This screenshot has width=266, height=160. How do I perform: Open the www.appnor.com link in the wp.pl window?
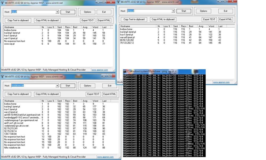point(100,70)
